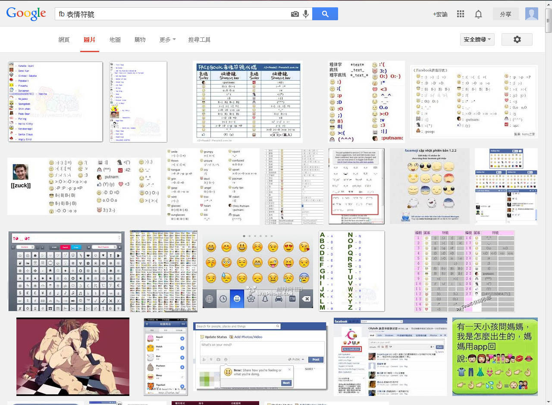Switch to the 地圖 tab

point(115,40)
